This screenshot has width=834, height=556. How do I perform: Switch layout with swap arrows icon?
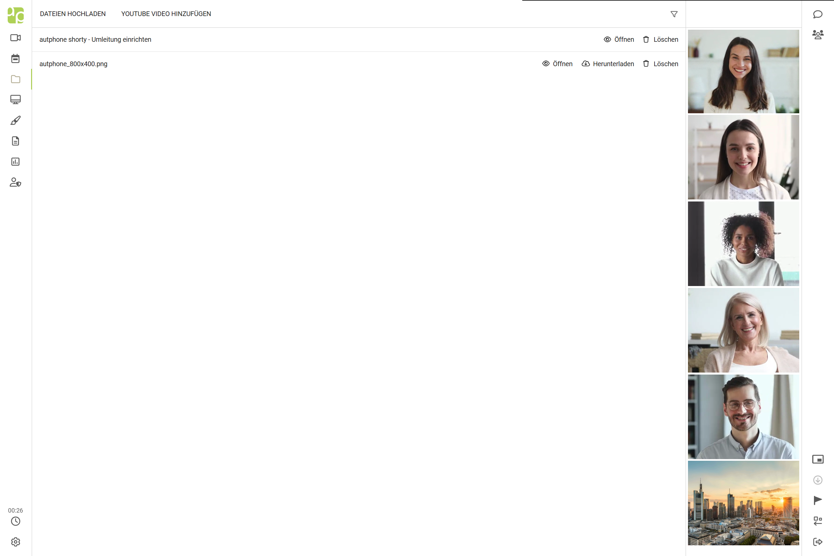818,521
